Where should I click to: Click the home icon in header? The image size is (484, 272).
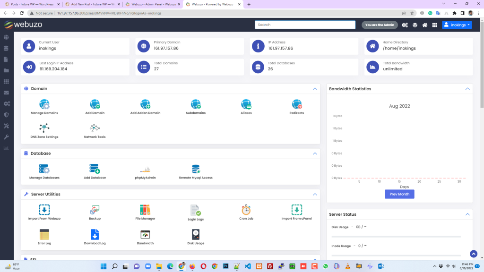[x=425, y=25]
